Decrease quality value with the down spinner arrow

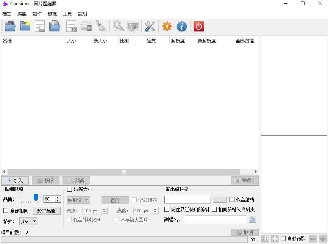[58, 200]
